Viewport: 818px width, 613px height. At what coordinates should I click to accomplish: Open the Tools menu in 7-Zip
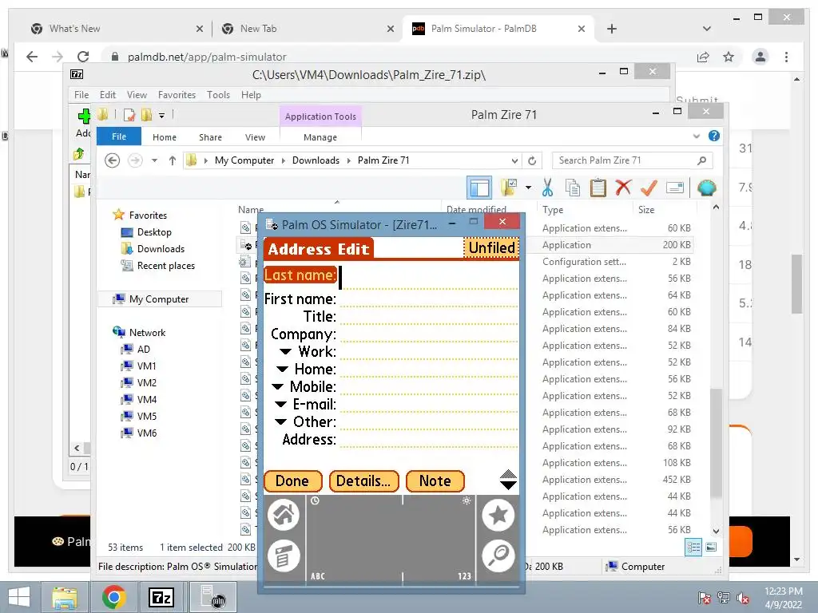click(218, 95)
